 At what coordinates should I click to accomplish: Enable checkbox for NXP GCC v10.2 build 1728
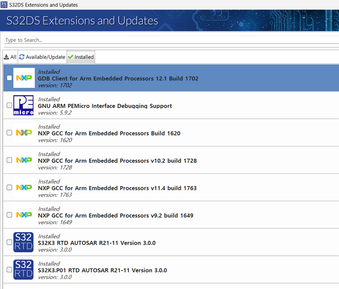10,160
